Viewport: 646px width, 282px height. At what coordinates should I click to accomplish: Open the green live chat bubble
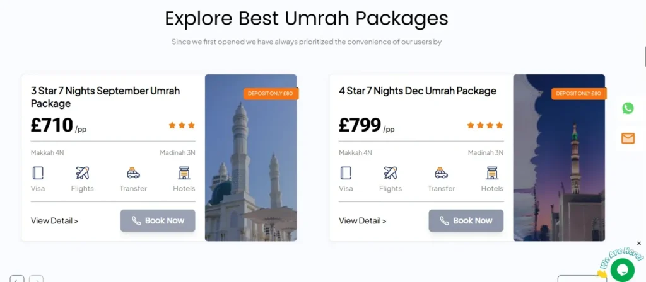point(622,269)
